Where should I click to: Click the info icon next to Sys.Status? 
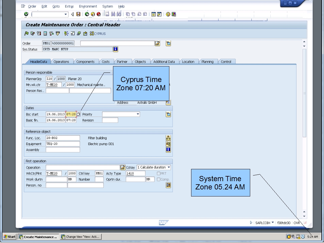[115, 49]
